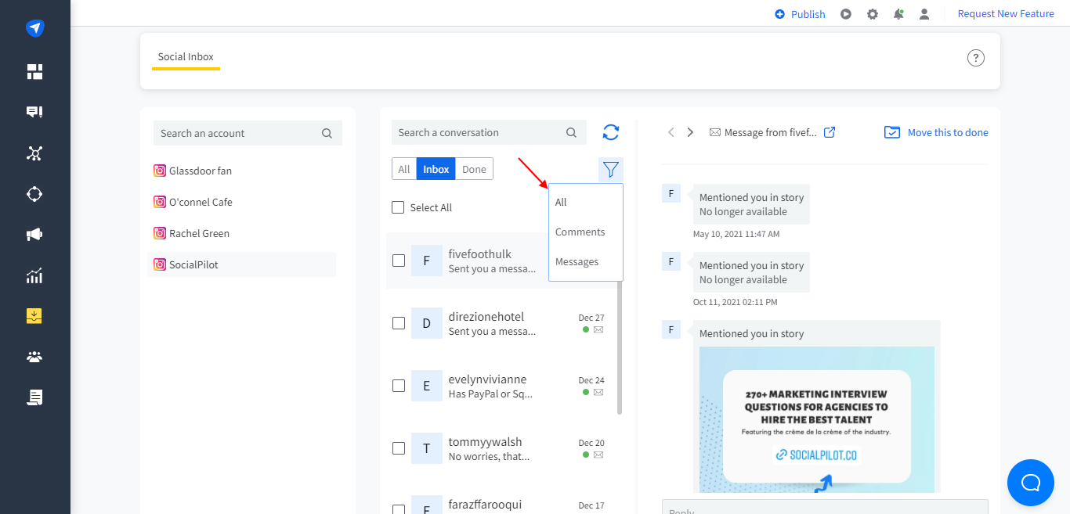Image resolution: width=1070 pixels, height=514 pixels.
Task: Open message in new window icon
Action: [830, 132]
